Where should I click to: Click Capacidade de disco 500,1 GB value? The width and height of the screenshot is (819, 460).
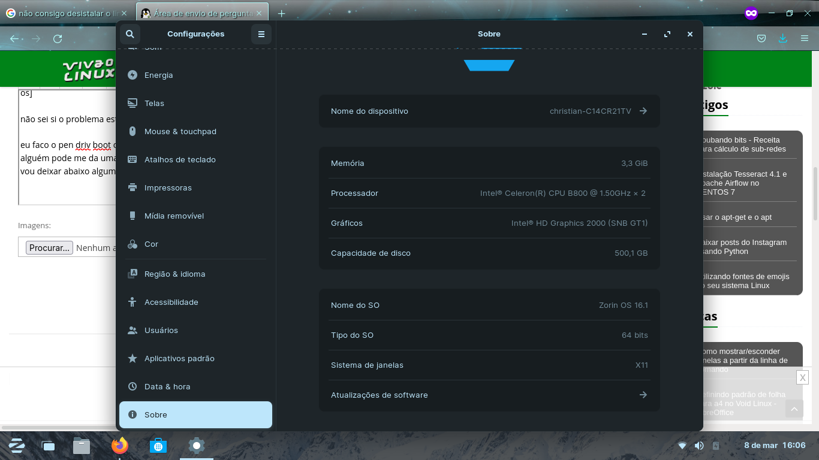(631, 253)
